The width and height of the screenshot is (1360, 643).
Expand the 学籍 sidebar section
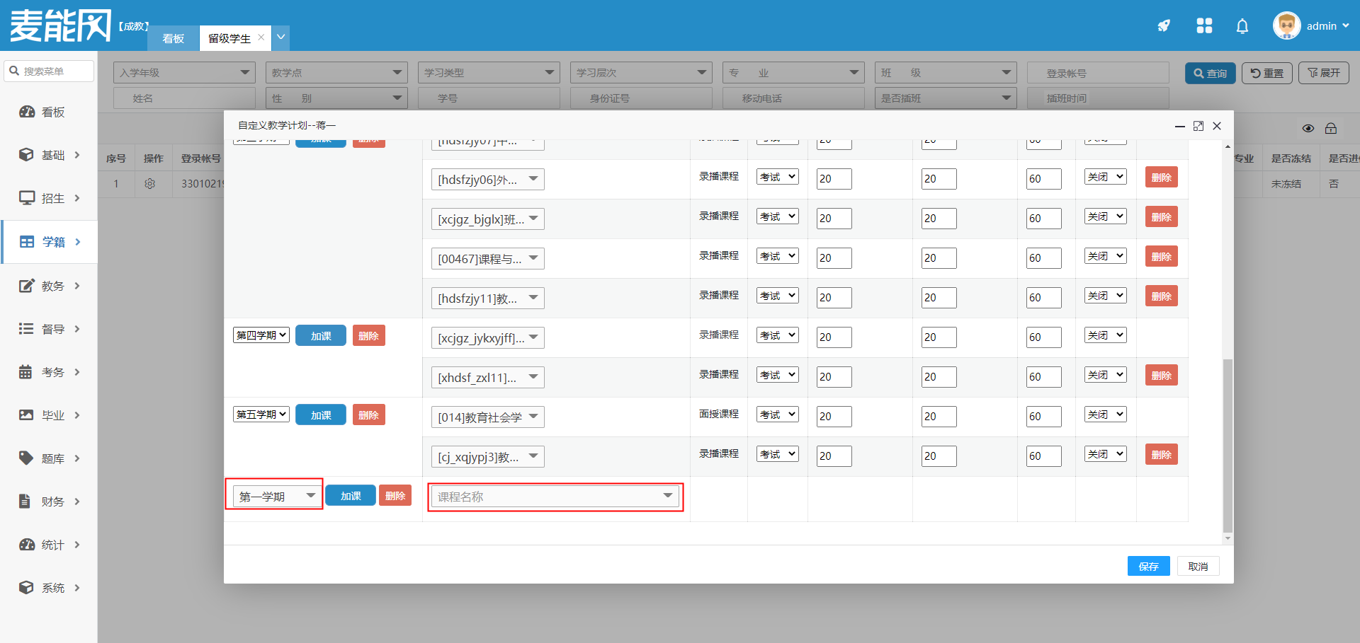click(x=50, y=242)
